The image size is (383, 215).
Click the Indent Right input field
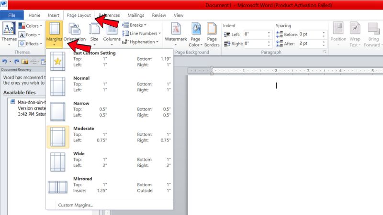point(255,43)
